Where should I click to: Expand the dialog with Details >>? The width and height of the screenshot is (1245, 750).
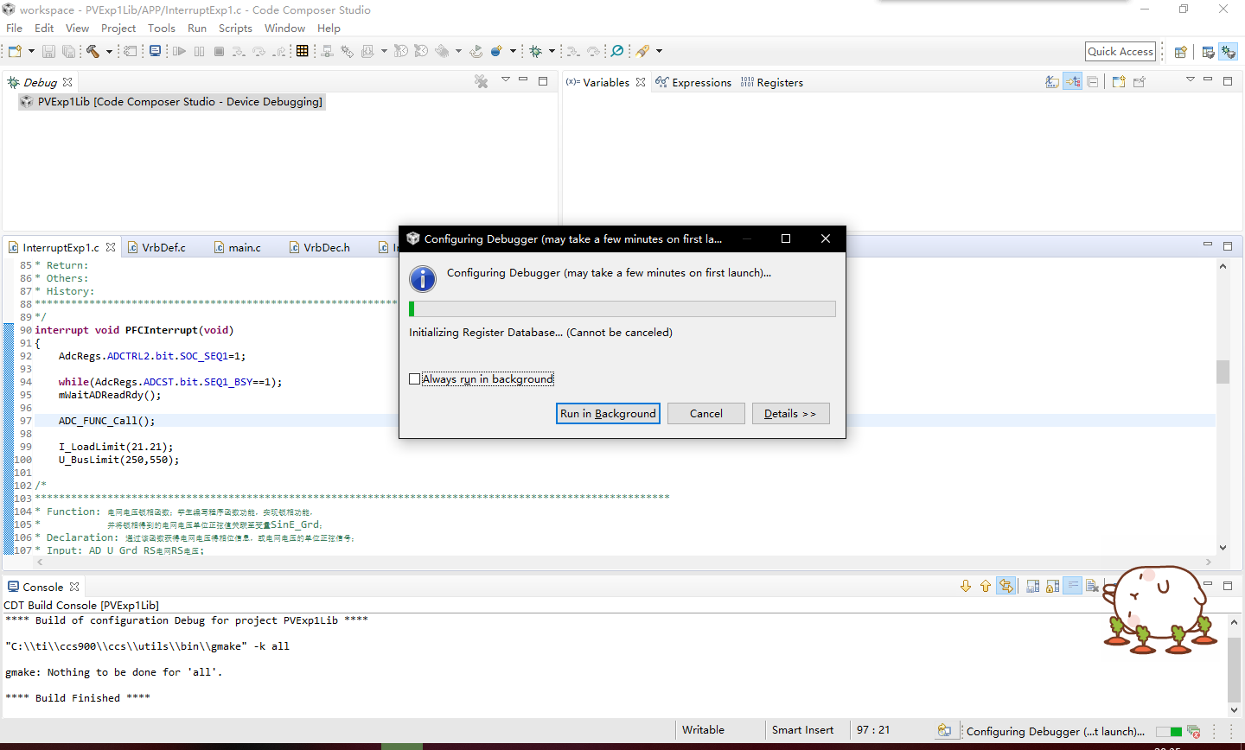coord(790,413)
